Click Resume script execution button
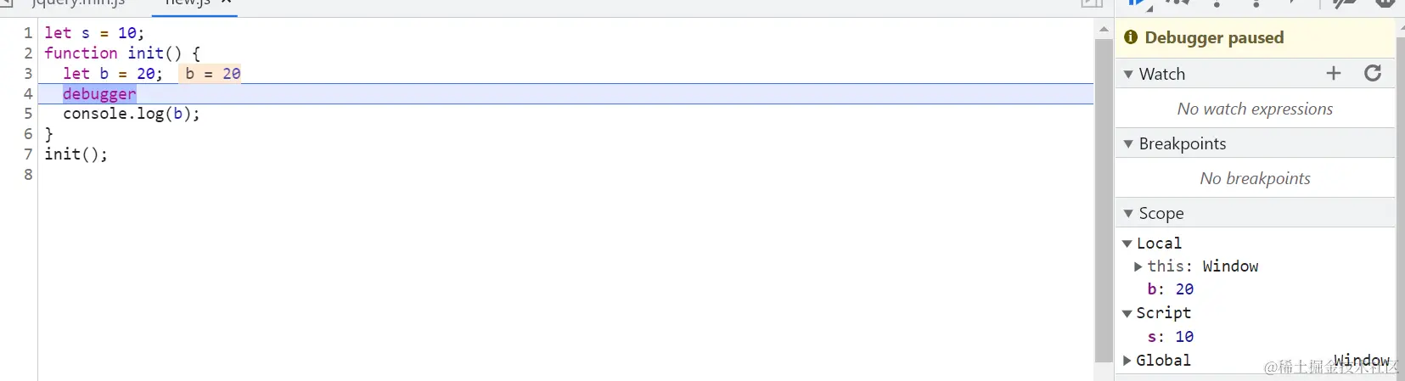 click(x=1137, y=3)
